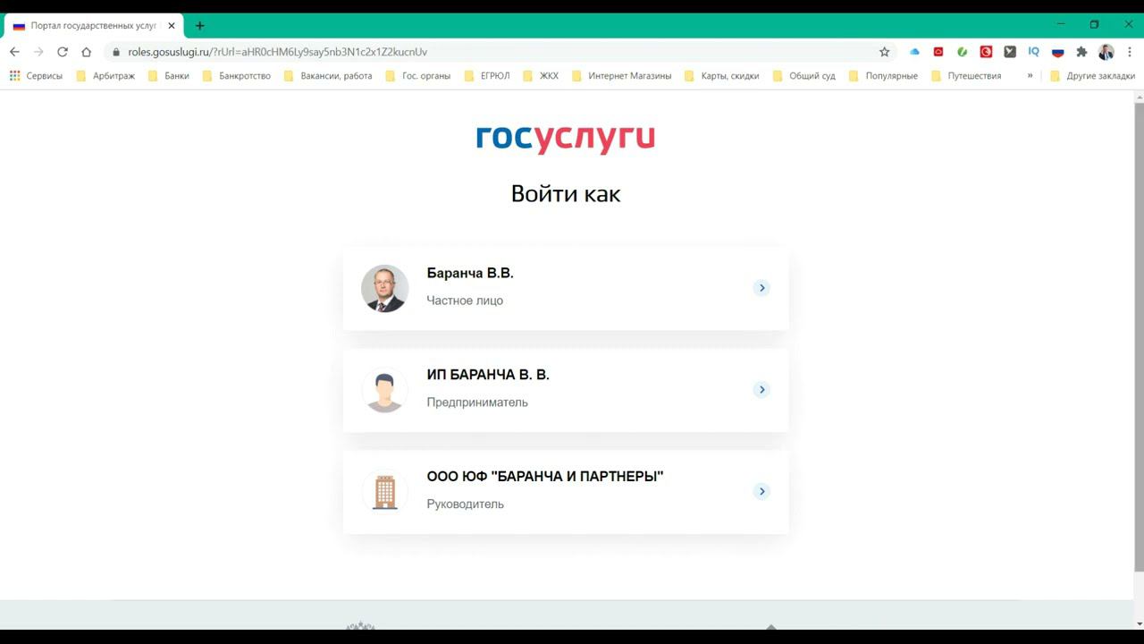Open the Гос. органы bookmark folder
This screenshot has width=1144, height=644.
[418, 76]
